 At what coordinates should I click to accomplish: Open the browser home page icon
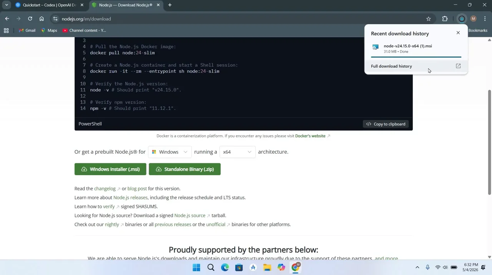[x=42, y=18]
